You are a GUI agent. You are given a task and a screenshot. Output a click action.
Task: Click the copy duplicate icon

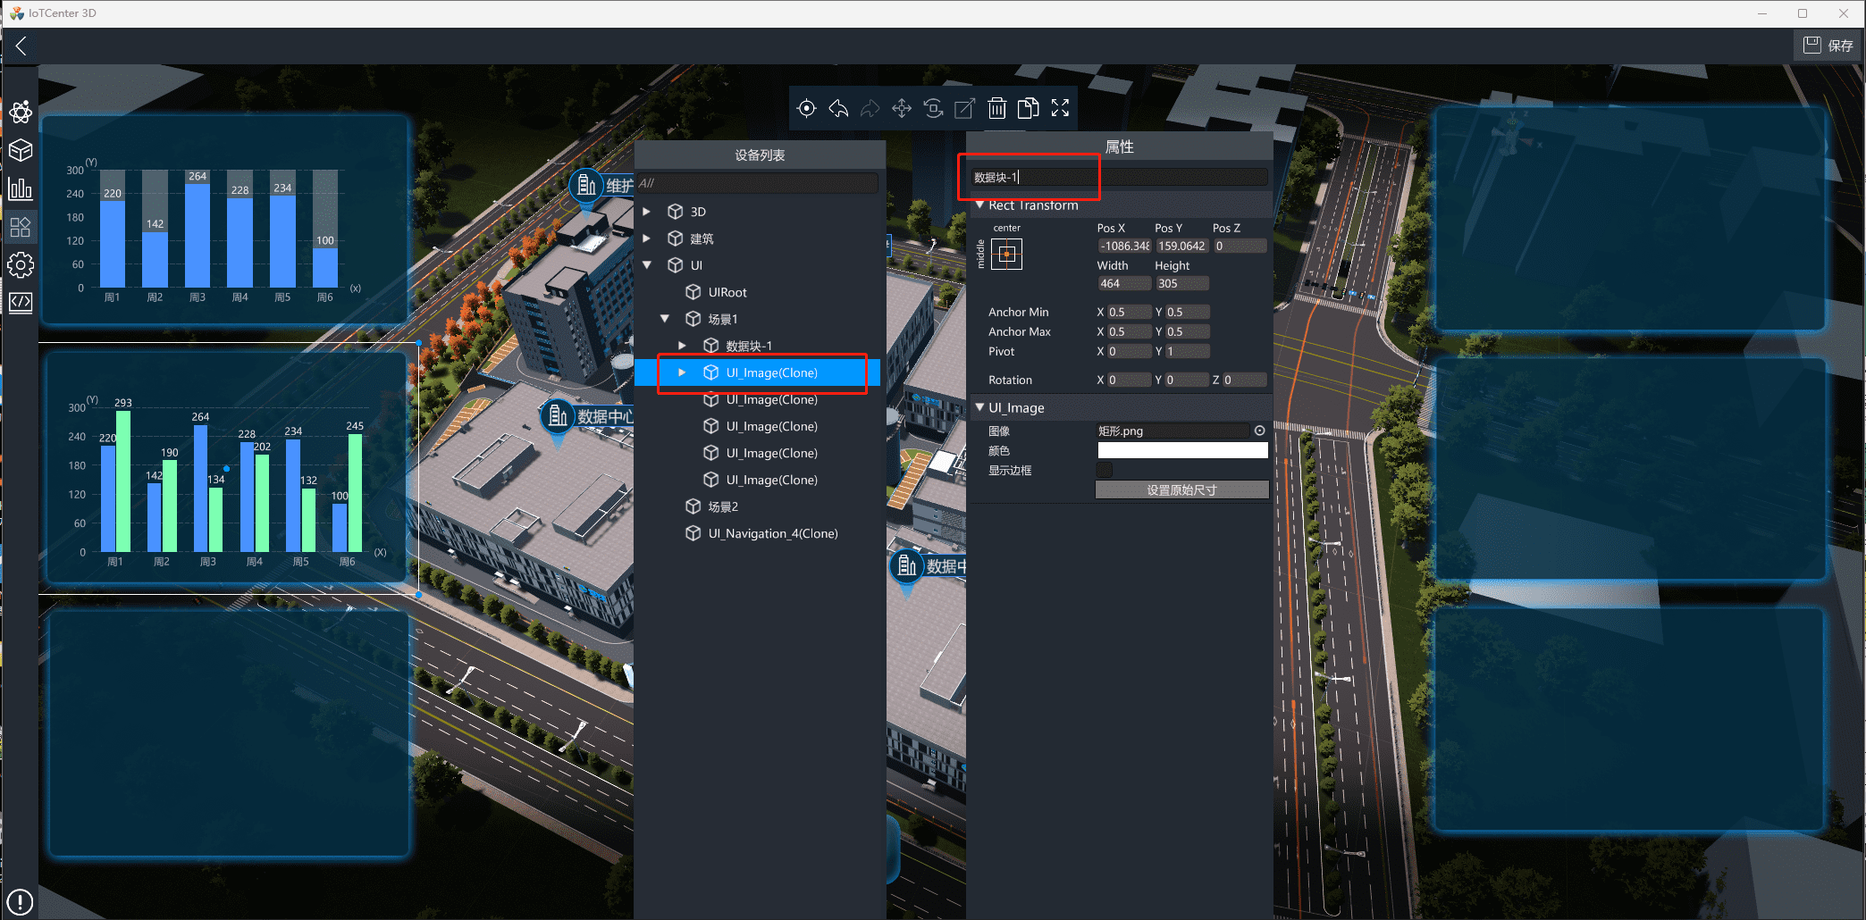tap(1029, 108)
